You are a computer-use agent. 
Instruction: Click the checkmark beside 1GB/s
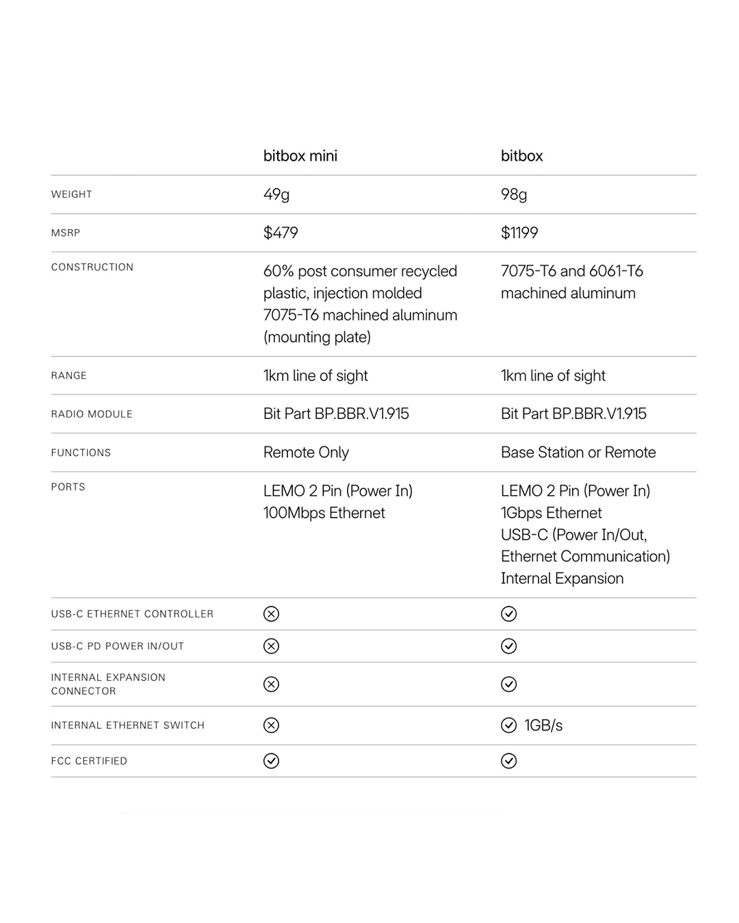point(508,725)
